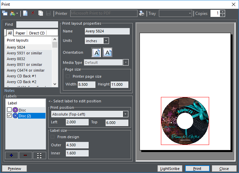Viewport: 239px width, 173px height.
Task: Open the Notes link
Action: click(10, 91)
